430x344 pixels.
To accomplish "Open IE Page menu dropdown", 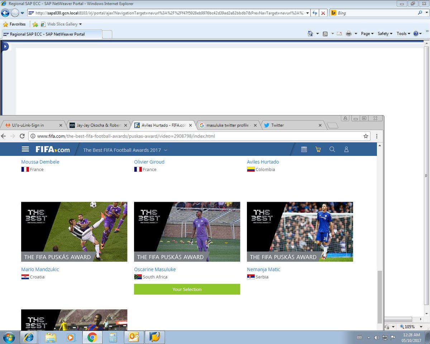I will [367, 34].
